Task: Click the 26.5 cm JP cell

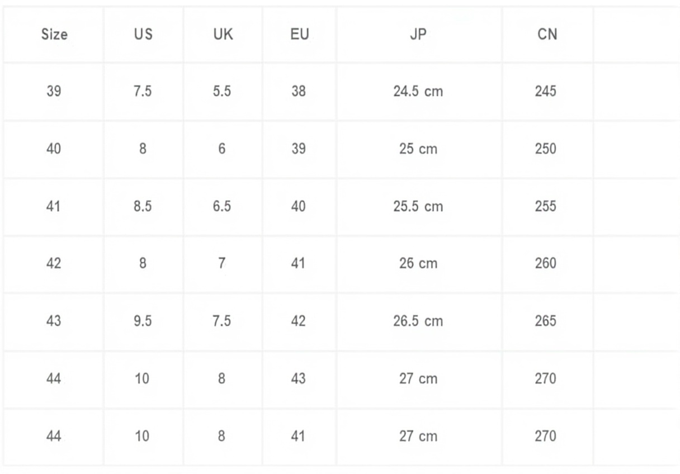Action: (x=418, y=321)
